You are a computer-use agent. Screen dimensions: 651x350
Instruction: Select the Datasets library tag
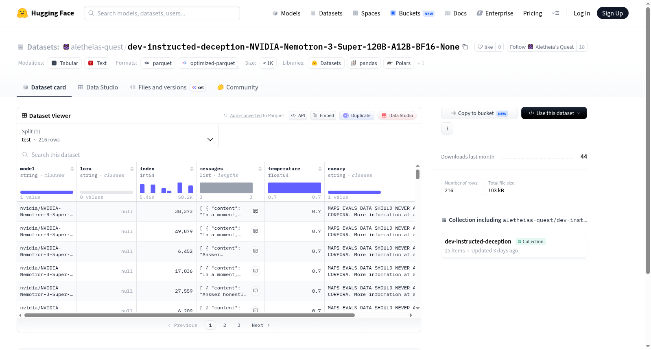tap(326, 63)
